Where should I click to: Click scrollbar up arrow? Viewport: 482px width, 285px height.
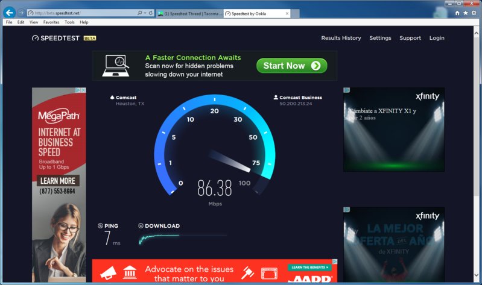476,33
